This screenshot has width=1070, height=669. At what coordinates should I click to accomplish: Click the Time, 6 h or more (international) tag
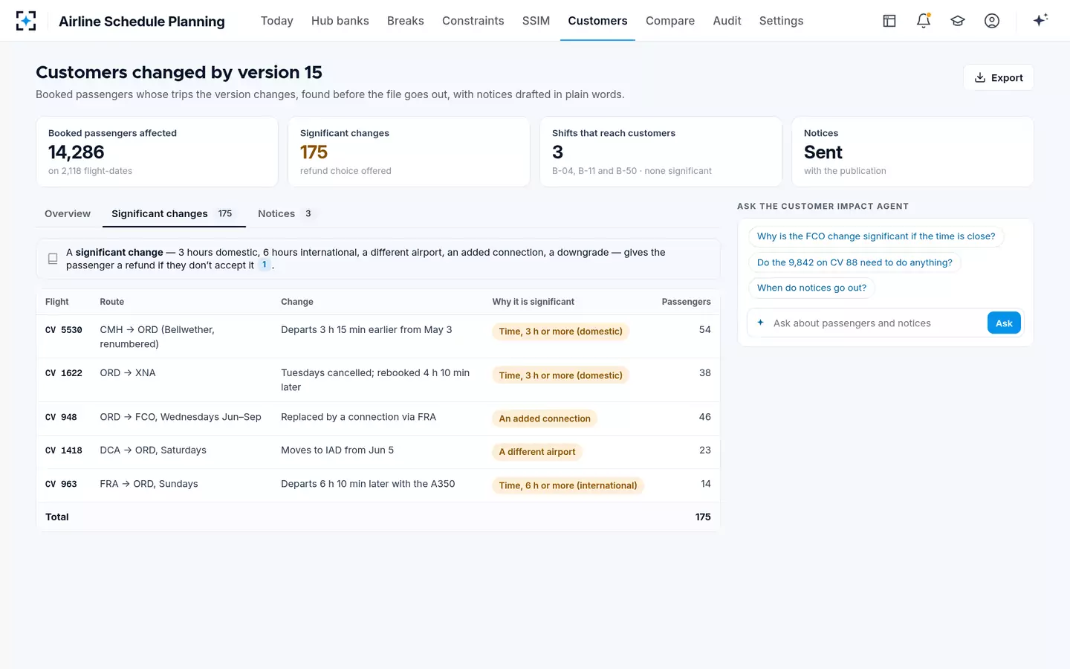(x=568, y=485)
